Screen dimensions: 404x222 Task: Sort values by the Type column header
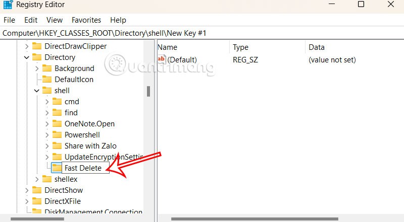pos(240,47)
